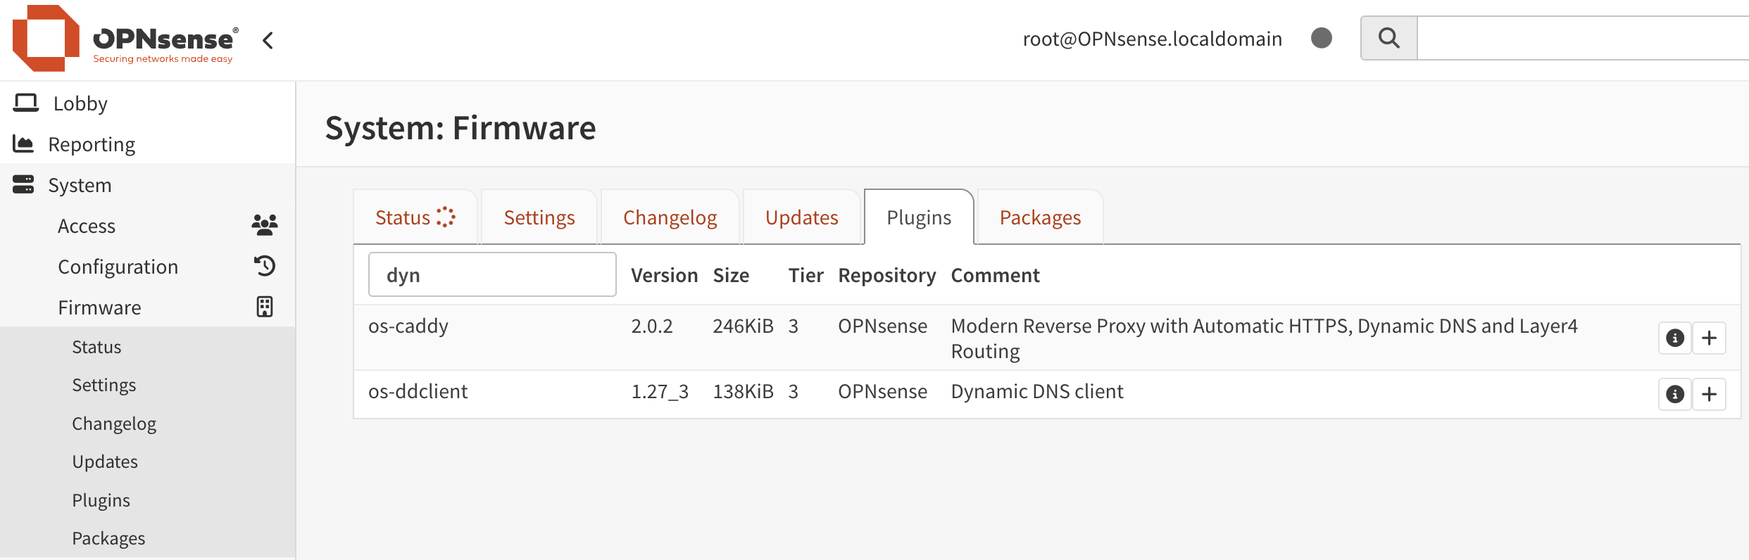The height and width of the screenshot is (560, 1749).
Task: Expand the Reporting menu in sidebar
Action: pos(92,144)
